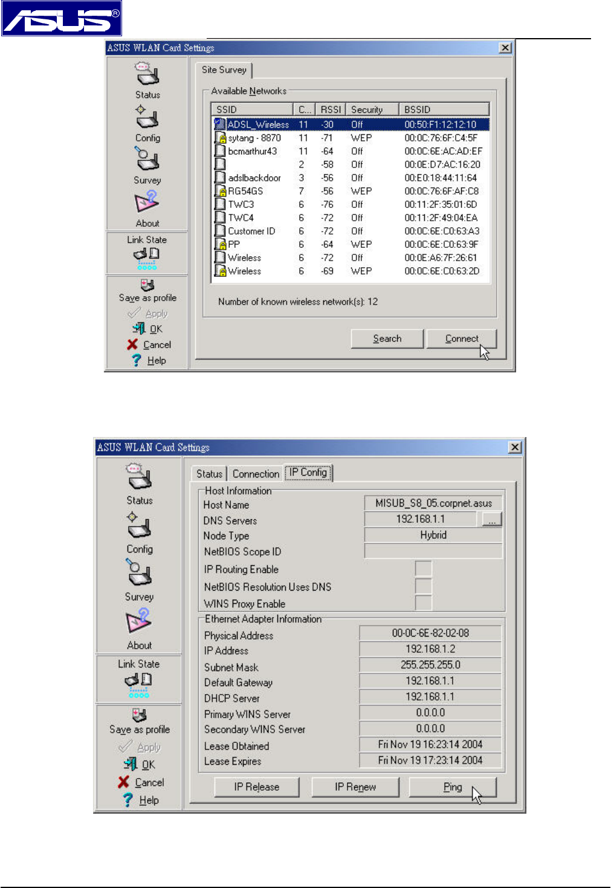Click Subnet Mask value 255.255.255.0
Viewport: 611px width, 888px height.
(430, 664)
